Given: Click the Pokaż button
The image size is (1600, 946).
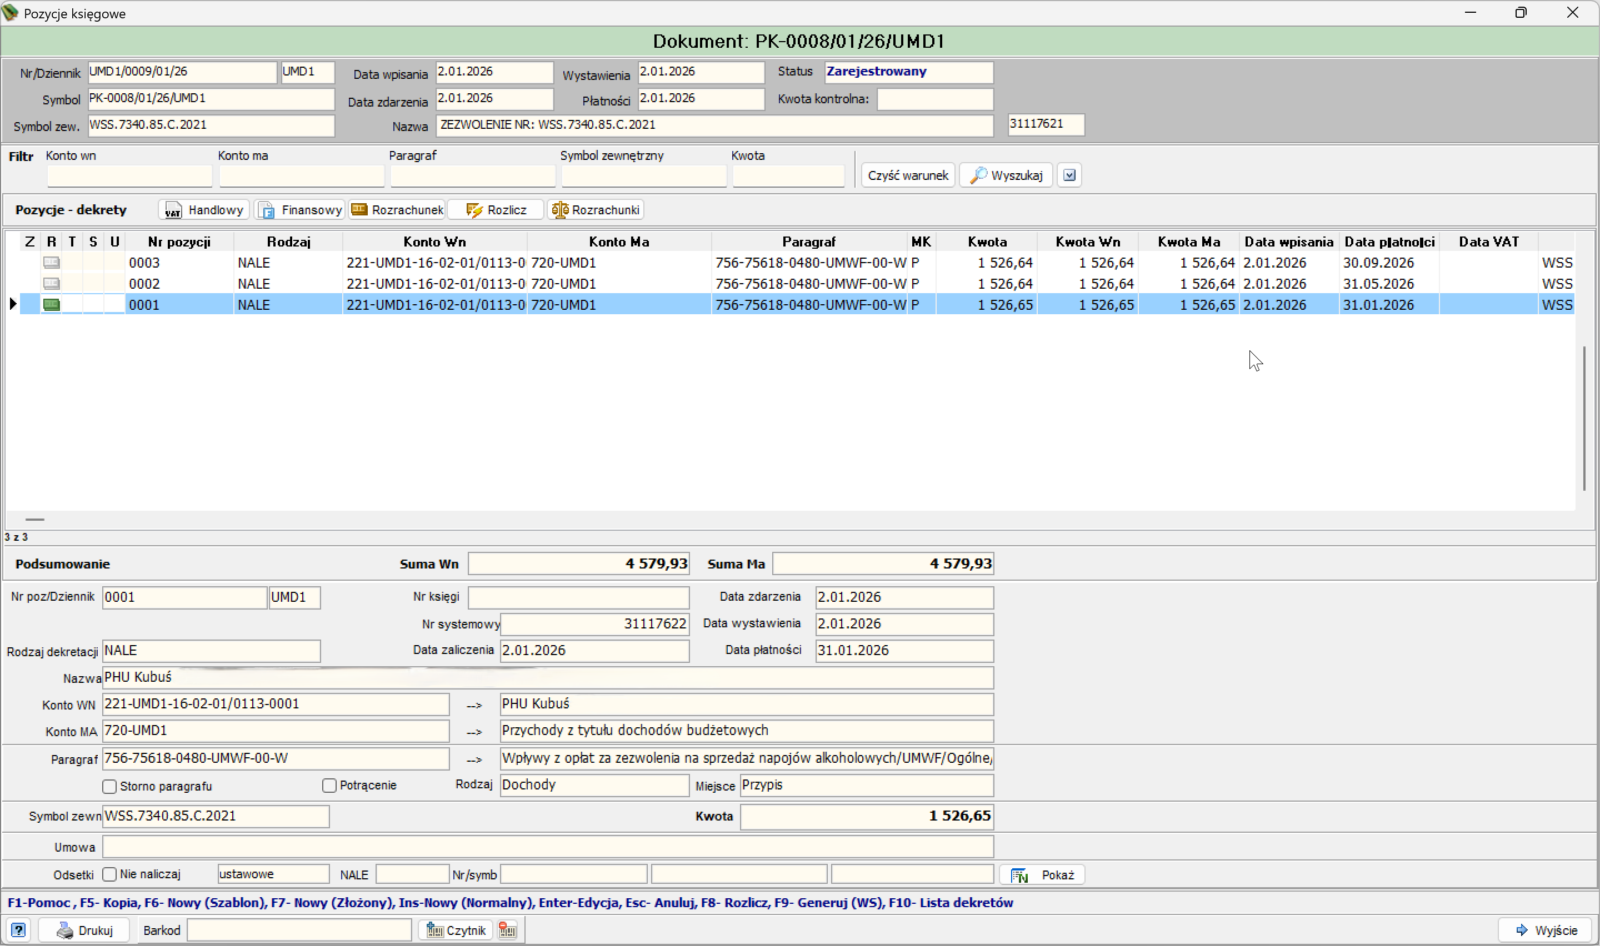Looking at the screenshot, I should [1042, 875].
